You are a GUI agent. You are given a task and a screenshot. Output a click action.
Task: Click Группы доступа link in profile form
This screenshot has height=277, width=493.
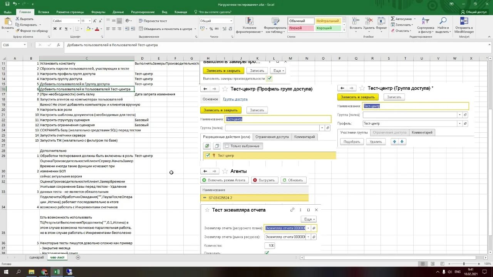pyautogui.click(x=235, y=99)
